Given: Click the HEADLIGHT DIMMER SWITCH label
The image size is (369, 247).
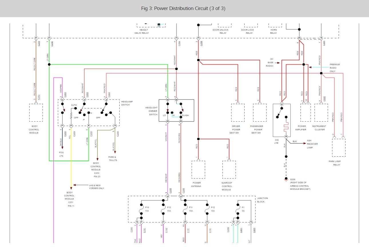Looking at the screenshot, I should pyautogui.click(x=151, y=111).
